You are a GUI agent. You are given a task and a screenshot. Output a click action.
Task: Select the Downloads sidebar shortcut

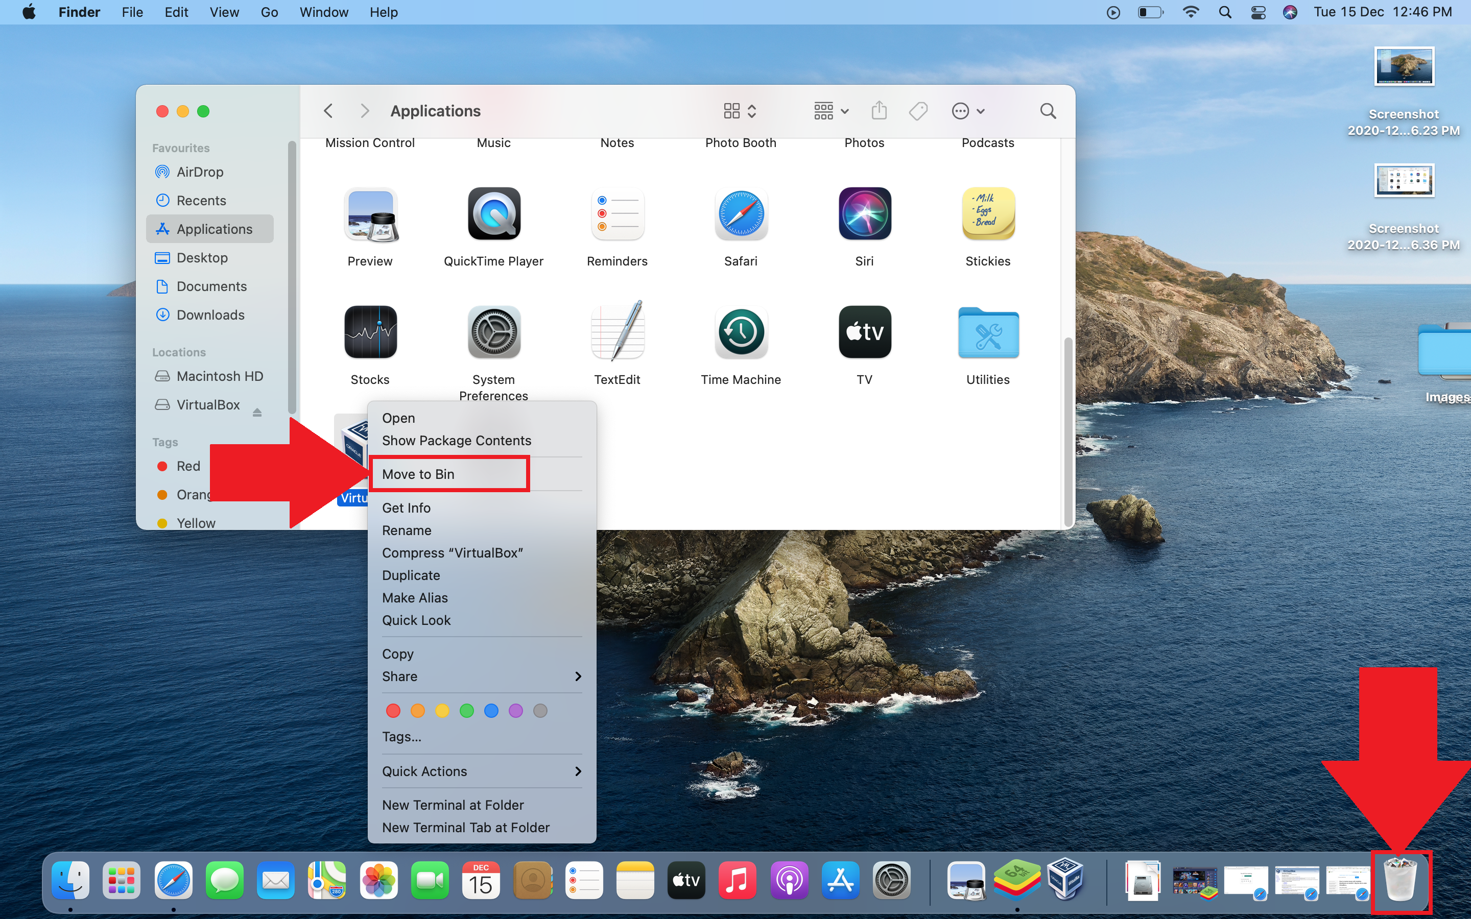pos(210,315)
